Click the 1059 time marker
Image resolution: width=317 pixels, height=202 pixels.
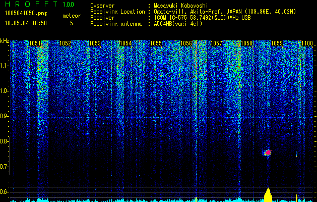point(277,43)
